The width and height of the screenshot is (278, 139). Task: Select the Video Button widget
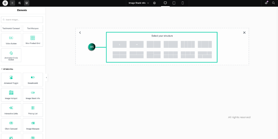coord(11,40)
